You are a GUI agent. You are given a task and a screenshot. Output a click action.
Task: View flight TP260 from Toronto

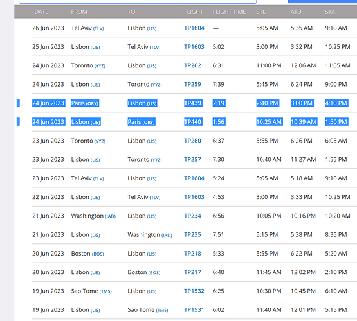[x=192, y=141]
